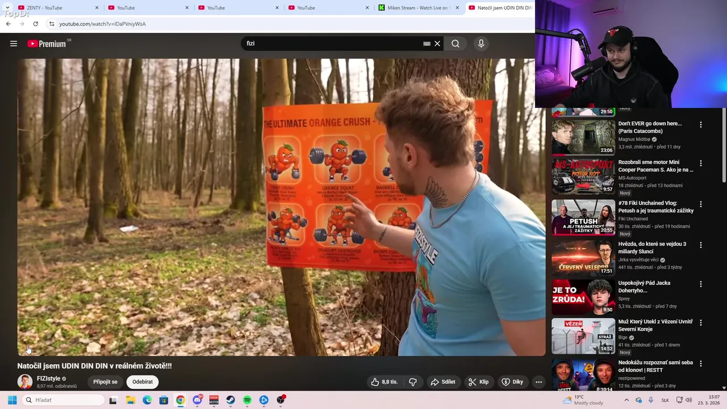This screenshot has height=409, width=727.
Task: Click the taskbar search box Hľadať
Action: click(63, 400)
